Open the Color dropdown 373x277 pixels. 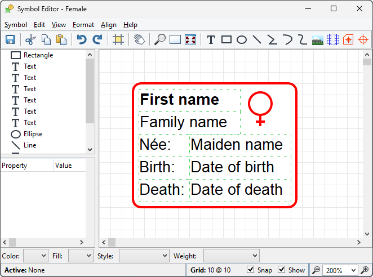click(x=35, y=256)
